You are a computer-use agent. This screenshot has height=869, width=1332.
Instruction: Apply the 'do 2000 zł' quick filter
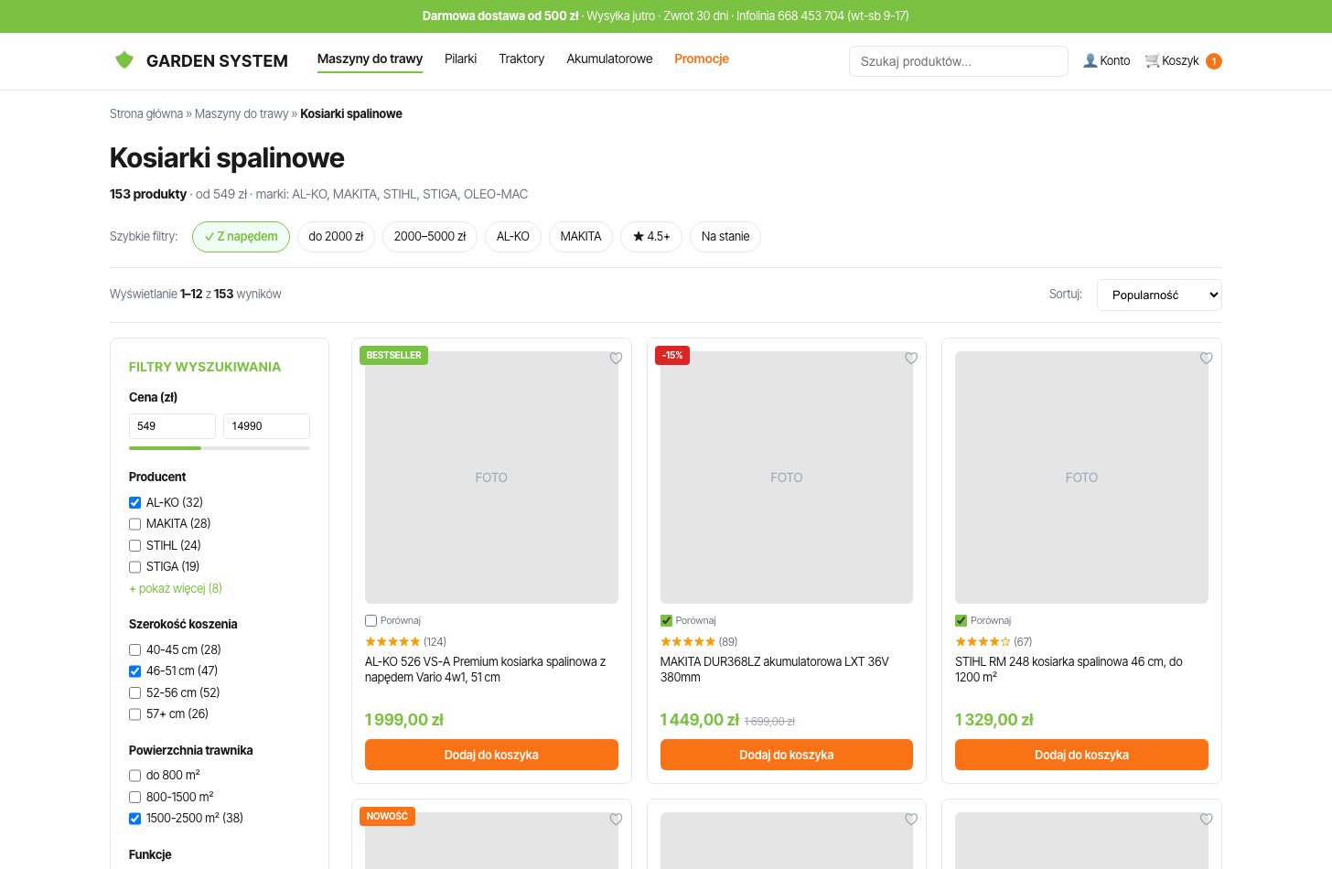336,237
